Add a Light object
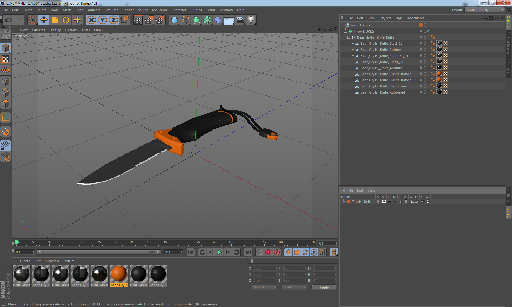This screenshot has width=512, height=307. click(251, 20)
